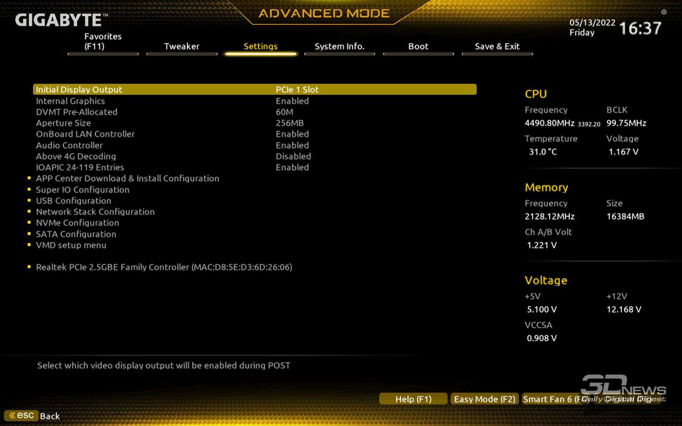
Task: Click VCCSA 0.908 V reading
Action: click(542, 338)
